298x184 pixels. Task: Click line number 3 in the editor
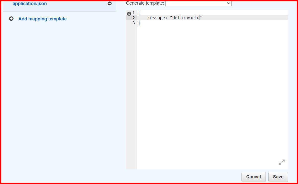click(133, 23)
